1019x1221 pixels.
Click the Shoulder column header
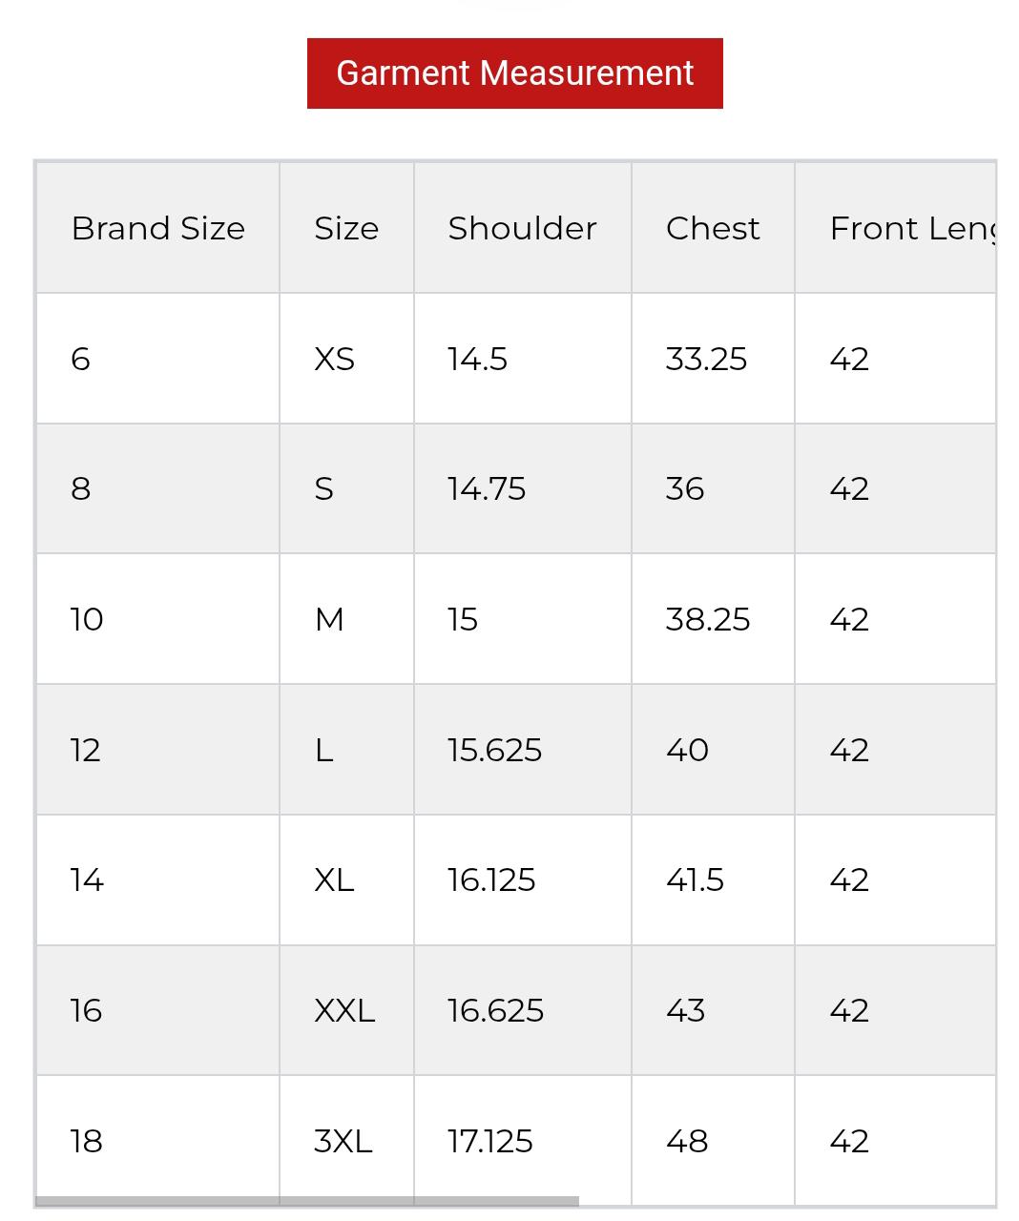[522, 228]
